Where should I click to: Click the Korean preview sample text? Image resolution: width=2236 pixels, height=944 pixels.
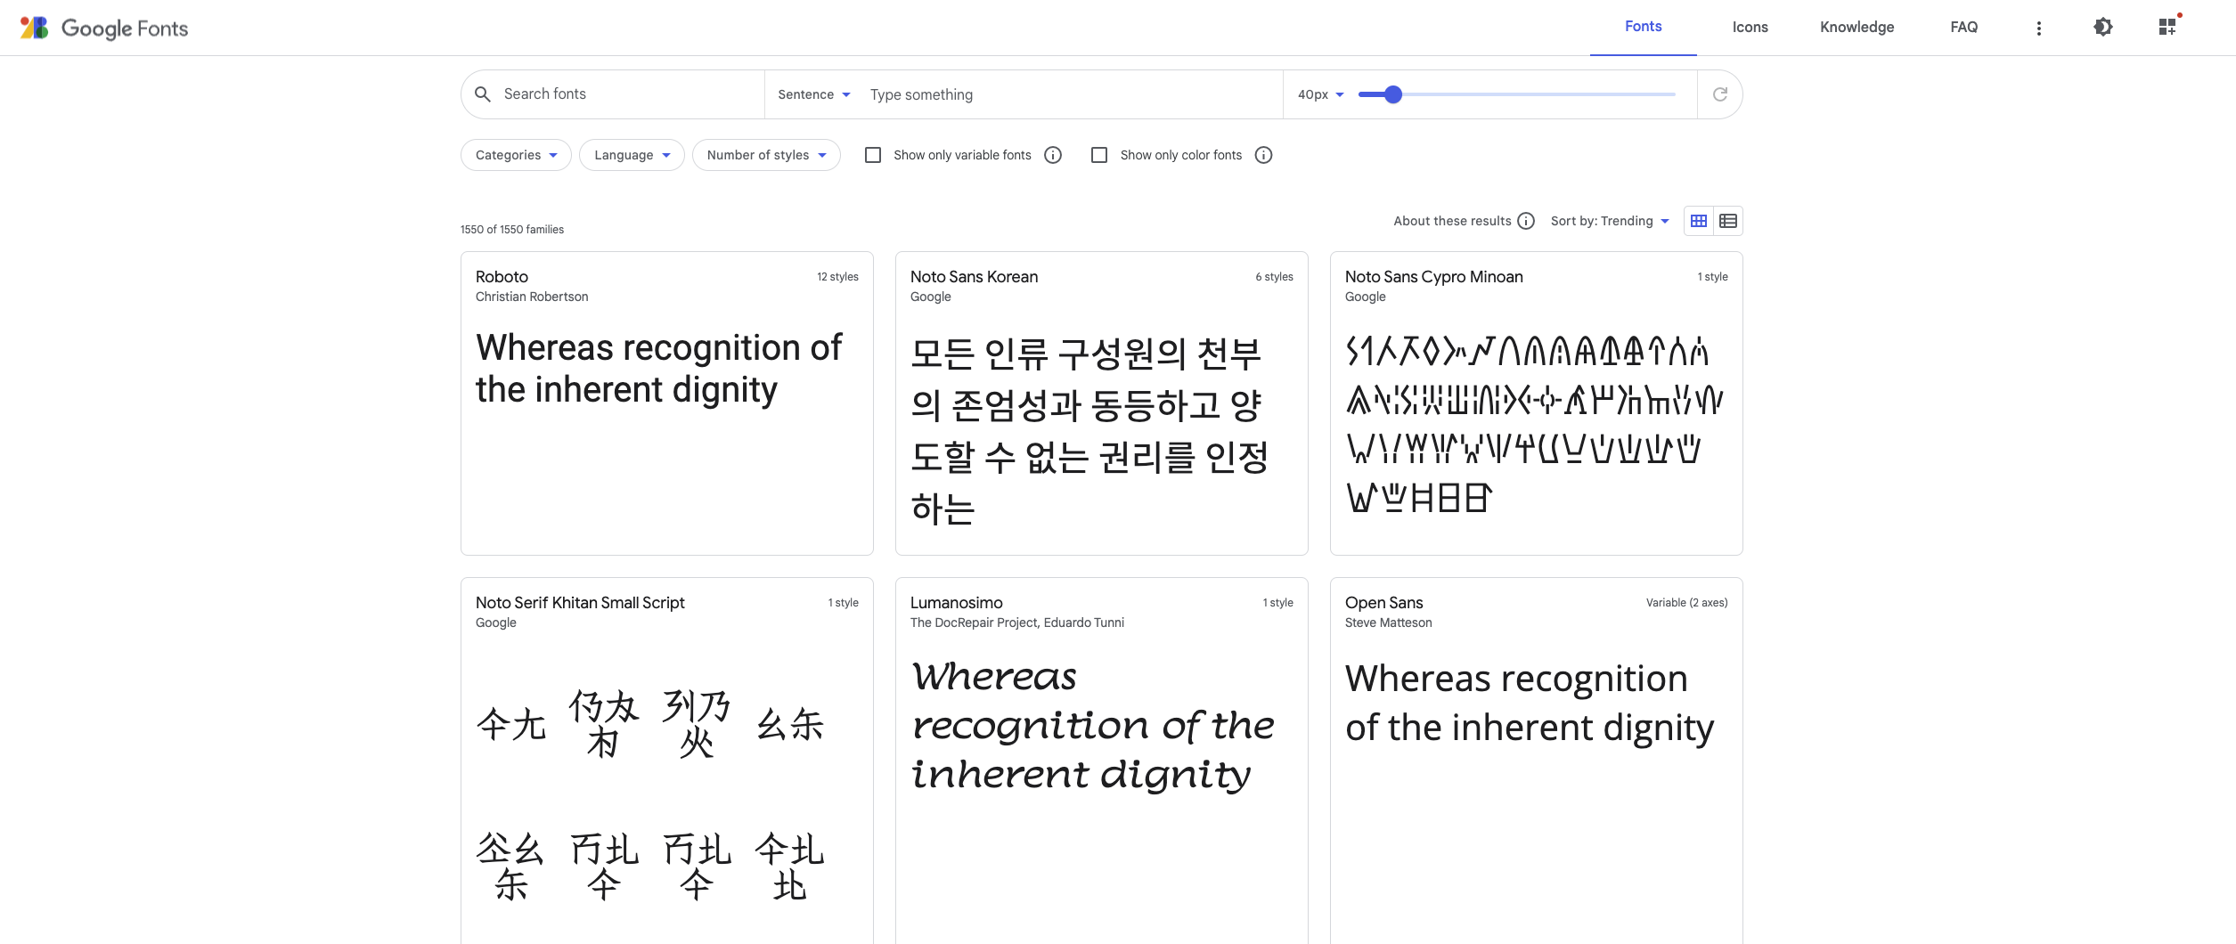(1089, 431)
